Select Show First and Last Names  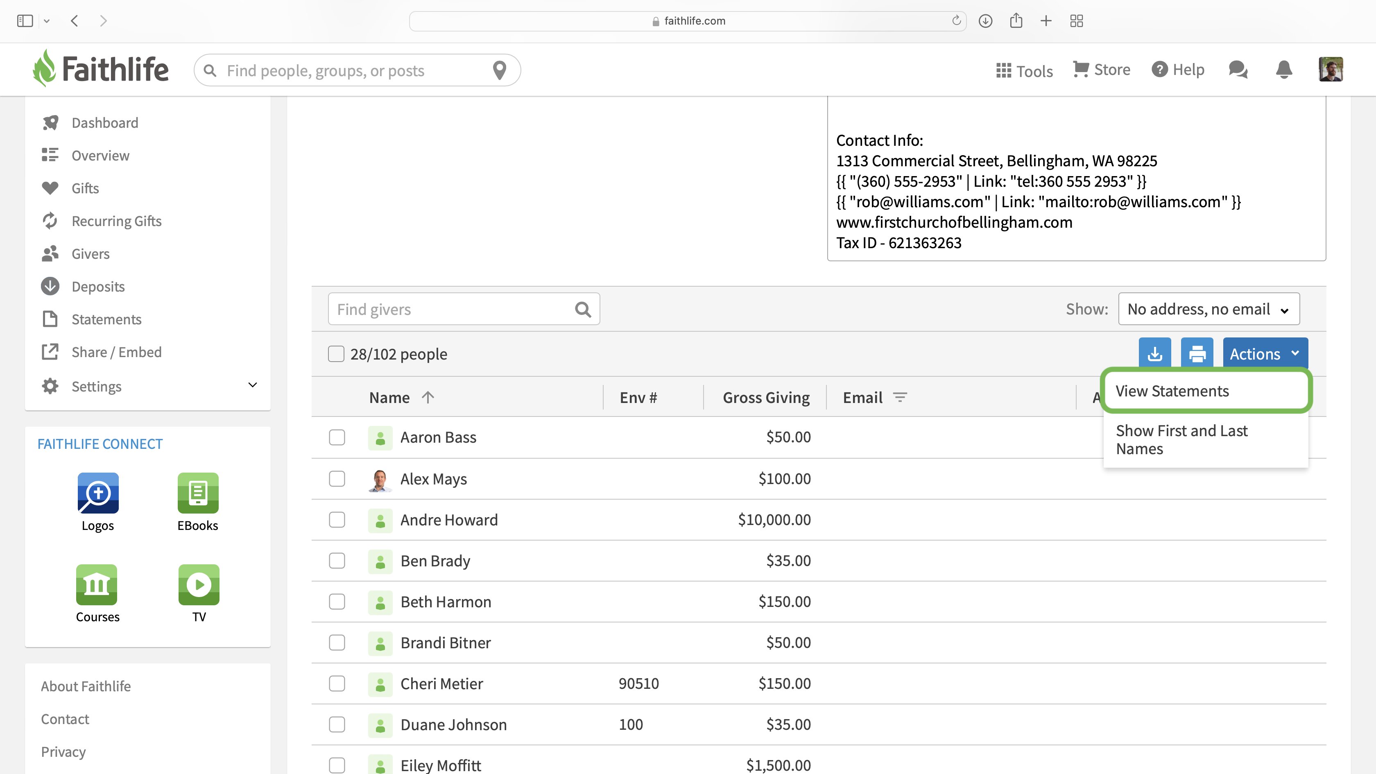pos(1181,439)
